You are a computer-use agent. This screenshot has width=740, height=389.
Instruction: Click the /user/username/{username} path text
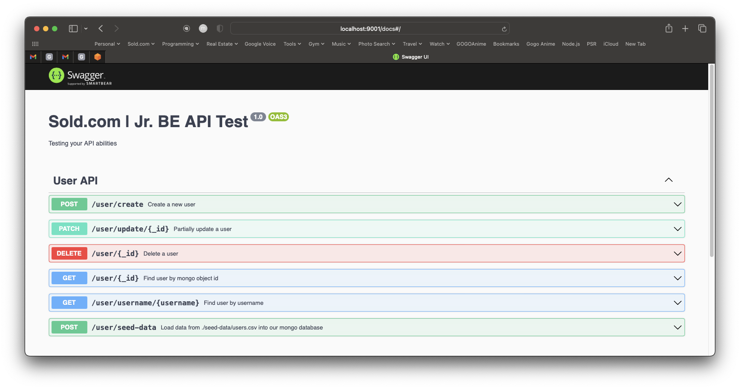click(x=146, y=303)
